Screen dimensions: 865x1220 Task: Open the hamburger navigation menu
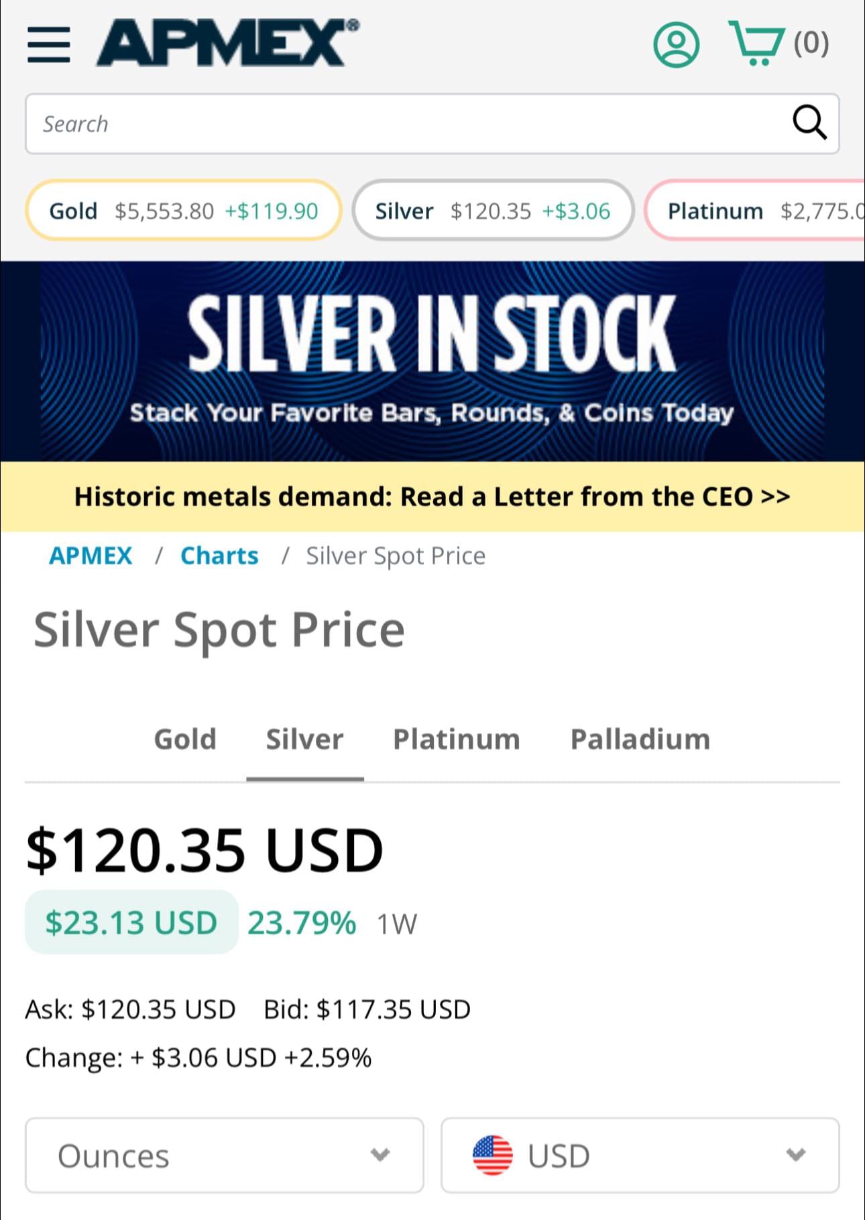48,45
